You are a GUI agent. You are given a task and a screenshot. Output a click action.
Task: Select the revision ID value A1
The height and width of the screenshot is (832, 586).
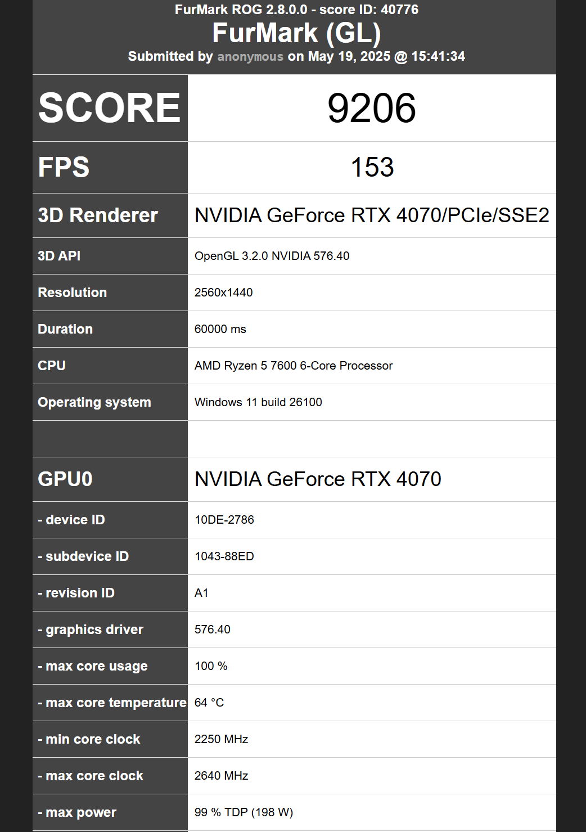(x=201, y=593)
